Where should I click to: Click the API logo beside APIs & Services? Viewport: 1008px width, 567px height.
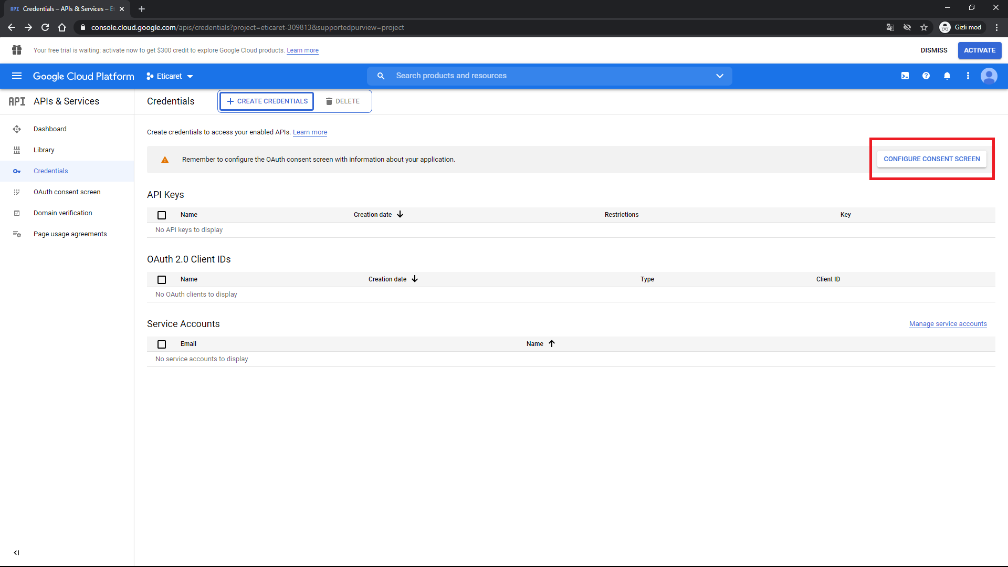tap(17, 101)
